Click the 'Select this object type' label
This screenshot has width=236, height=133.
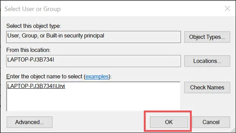34,26
